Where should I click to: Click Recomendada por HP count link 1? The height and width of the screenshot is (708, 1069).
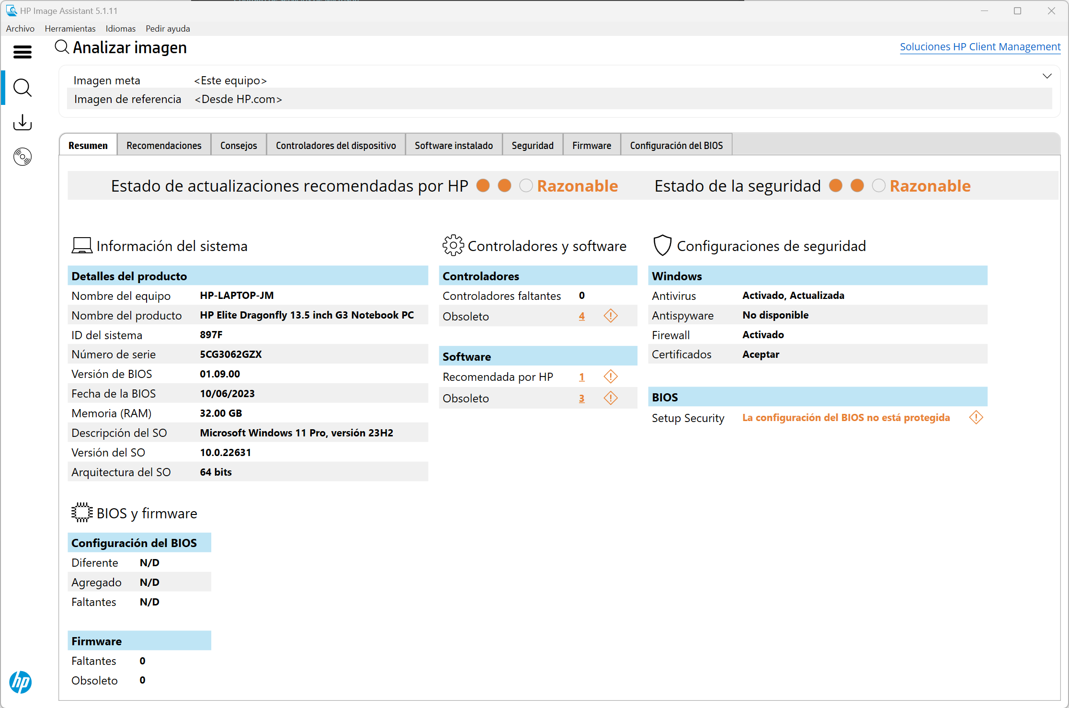pyautogui.click(x=581, y=377)
